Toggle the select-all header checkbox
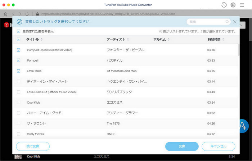252x161 pixels. click(x=18, y=39)
